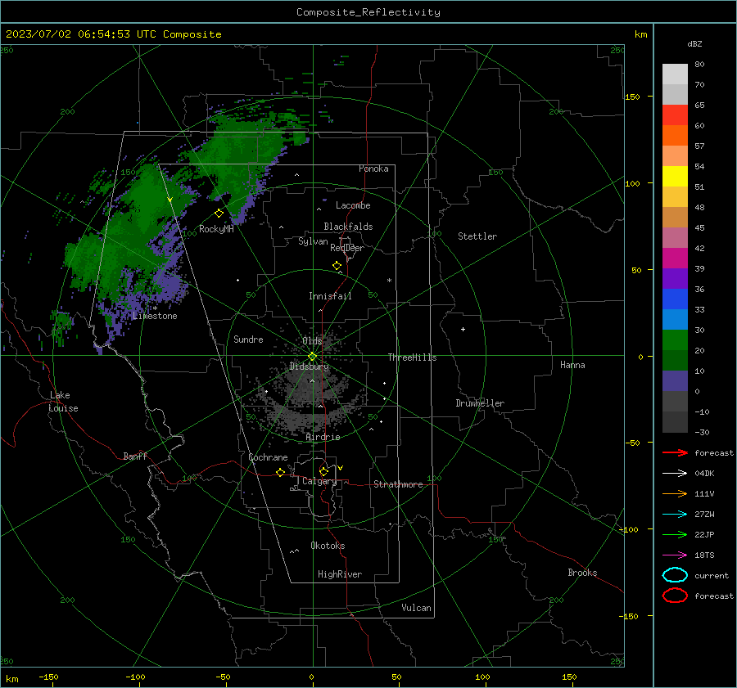Click the bright green 20-30 dBZ swatch

click(x=675, y=340)
